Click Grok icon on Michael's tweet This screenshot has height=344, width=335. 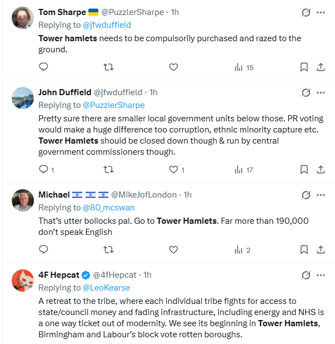coord(305,195)
